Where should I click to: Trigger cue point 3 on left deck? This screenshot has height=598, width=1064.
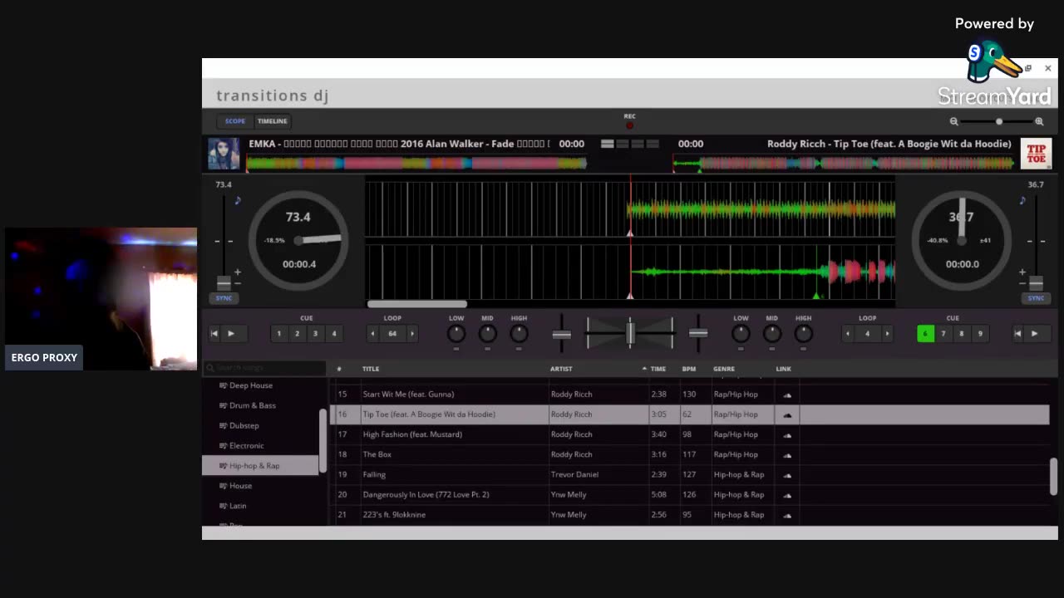coord(315,334)
